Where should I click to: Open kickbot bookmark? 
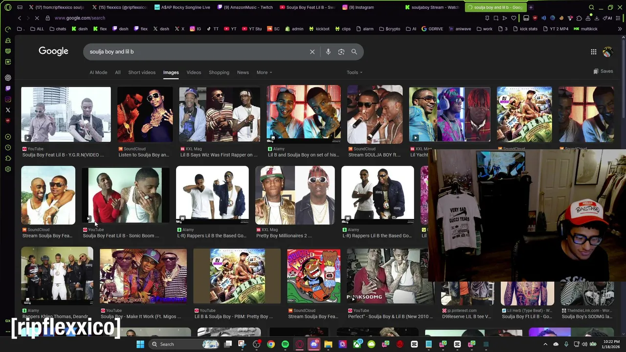tap(319, 29)
